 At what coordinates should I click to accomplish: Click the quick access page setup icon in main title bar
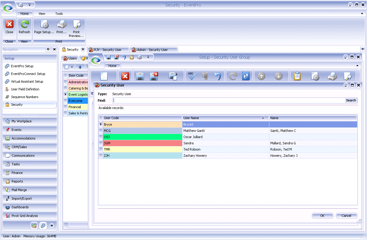(x=21, y=5)
